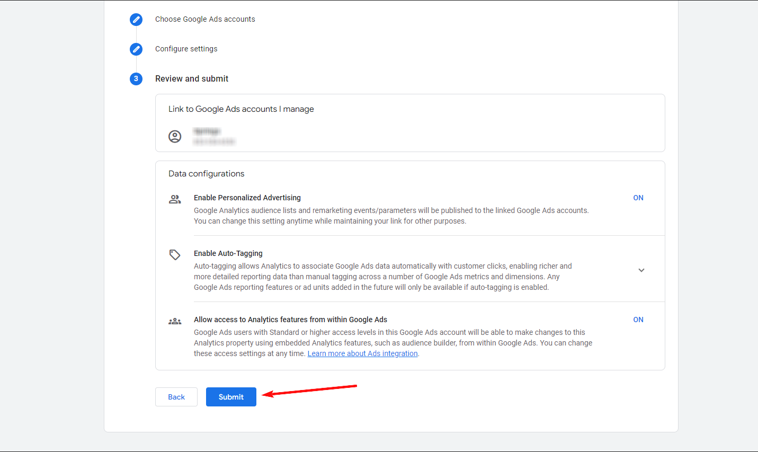Open the Choose Google Ads accounts step
The image size is (758, 452).
[205, 19]
